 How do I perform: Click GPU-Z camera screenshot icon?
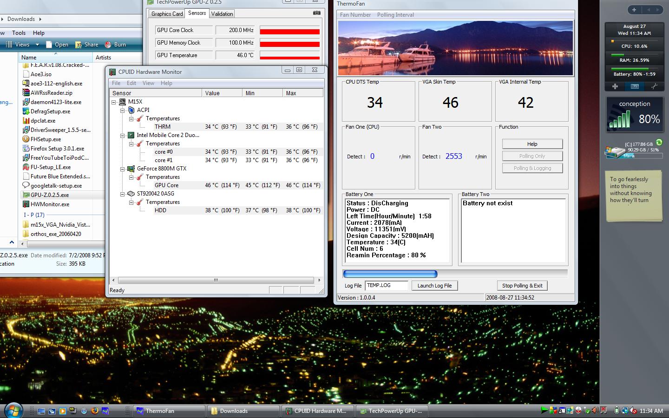point(316,13)
